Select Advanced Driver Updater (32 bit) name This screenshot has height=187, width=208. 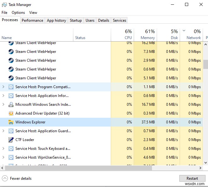42,113
